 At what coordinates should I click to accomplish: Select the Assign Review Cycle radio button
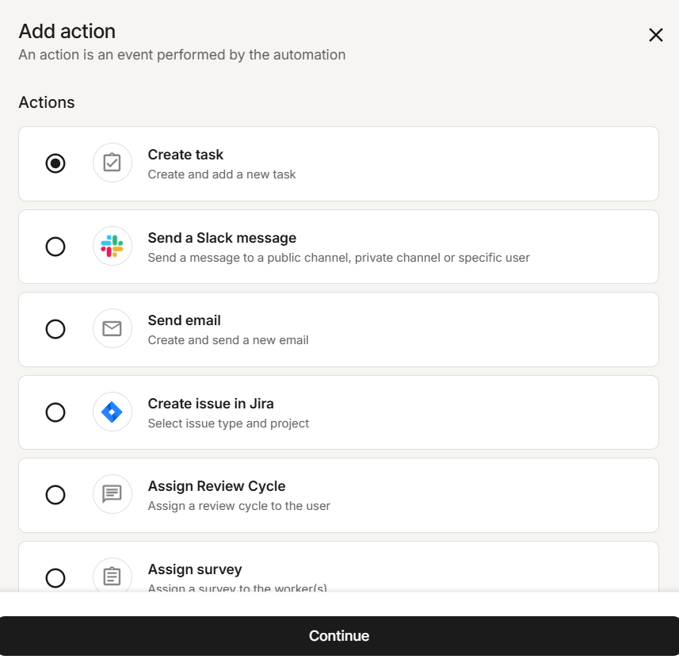pos(55,494)
